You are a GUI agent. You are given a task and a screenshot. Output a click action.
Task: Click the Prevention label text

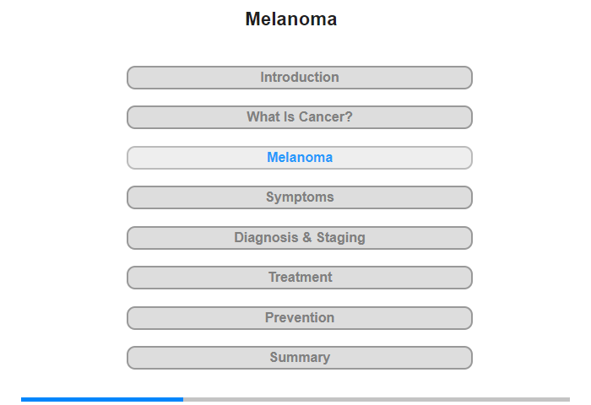[x=300, y=317]
